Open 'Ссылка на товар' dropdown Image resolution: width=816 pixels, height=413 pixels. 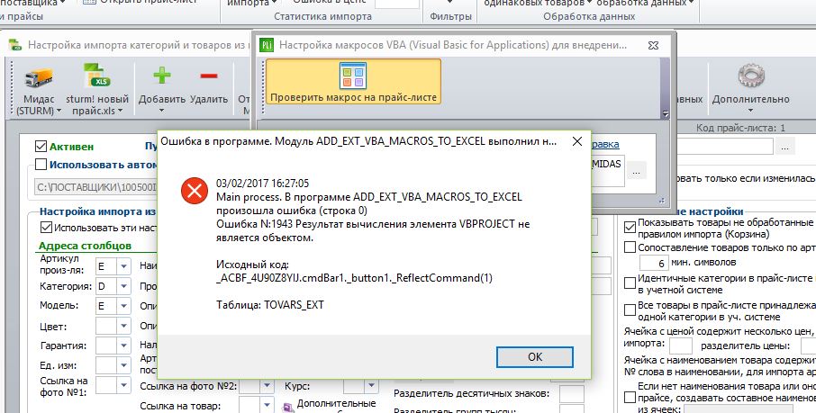(267, 405)
